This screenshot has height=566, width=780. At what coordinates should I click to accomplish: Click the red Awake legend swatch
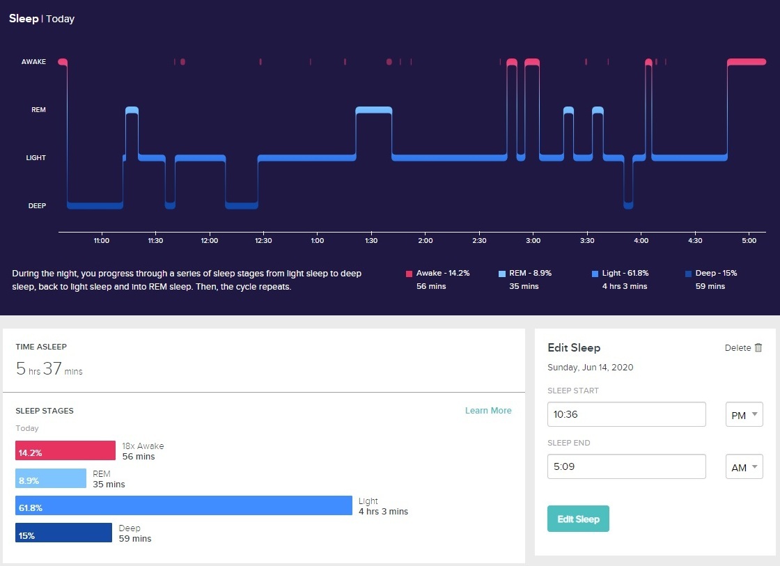point(409,274)
